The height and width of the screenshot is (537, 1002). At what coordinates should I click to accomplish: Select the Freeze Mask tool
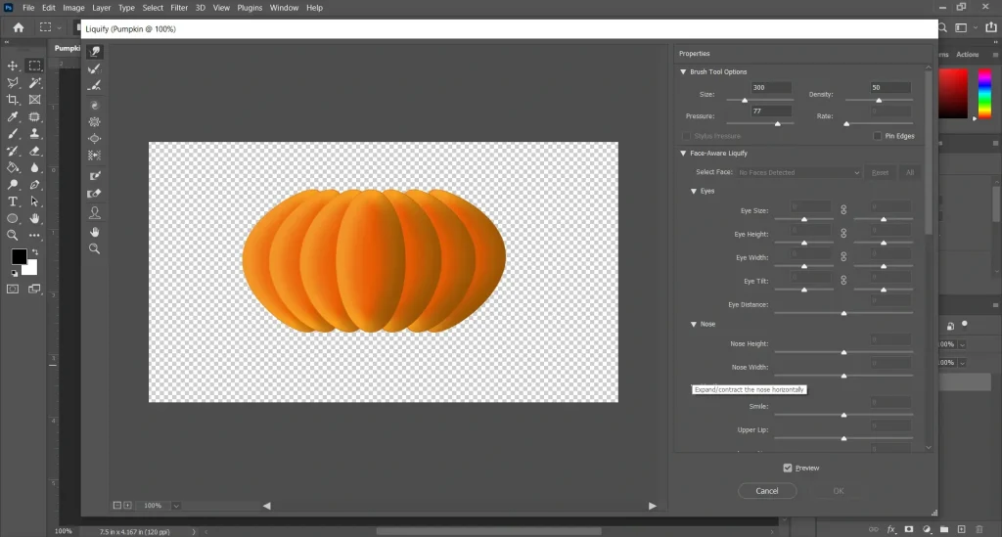coord(95,176)
